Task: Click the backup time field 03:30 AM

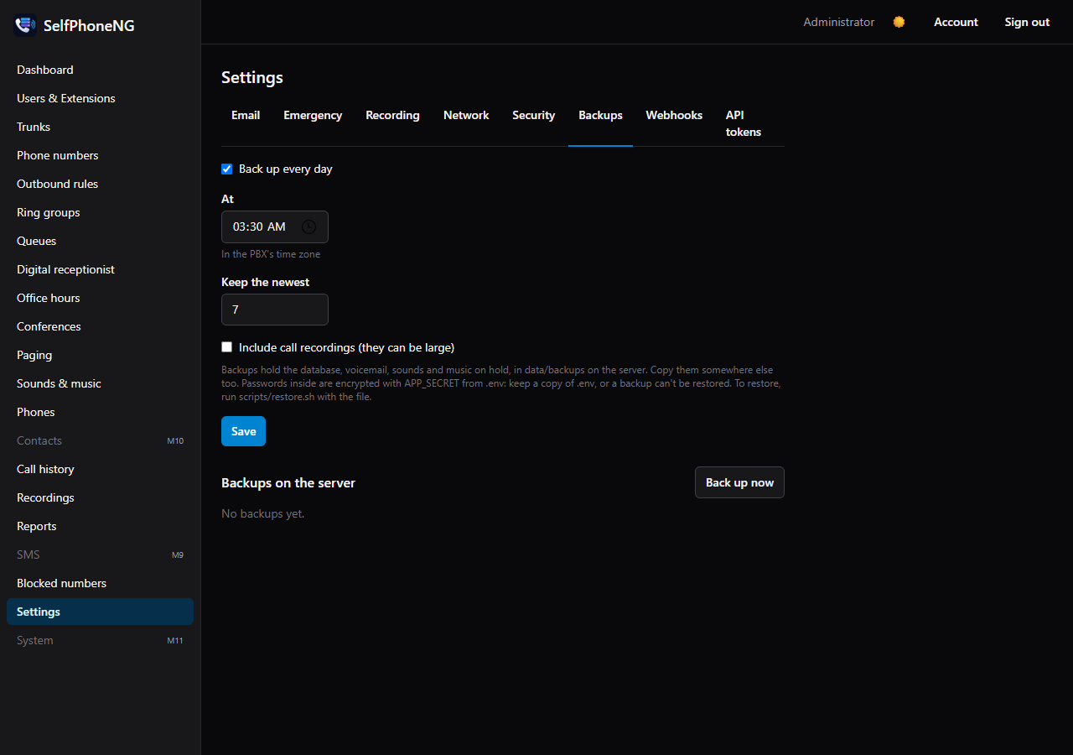Action: [x=275, y=226]
